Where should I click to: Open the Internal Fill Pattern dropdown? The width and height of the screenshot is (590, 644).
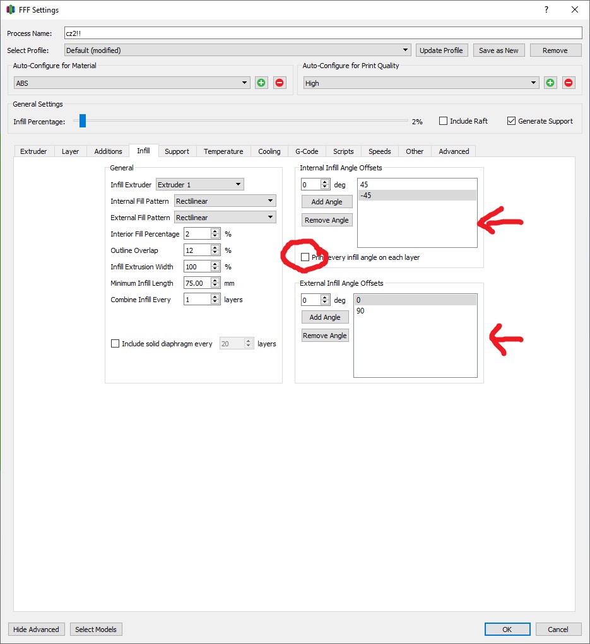point(225,201)
